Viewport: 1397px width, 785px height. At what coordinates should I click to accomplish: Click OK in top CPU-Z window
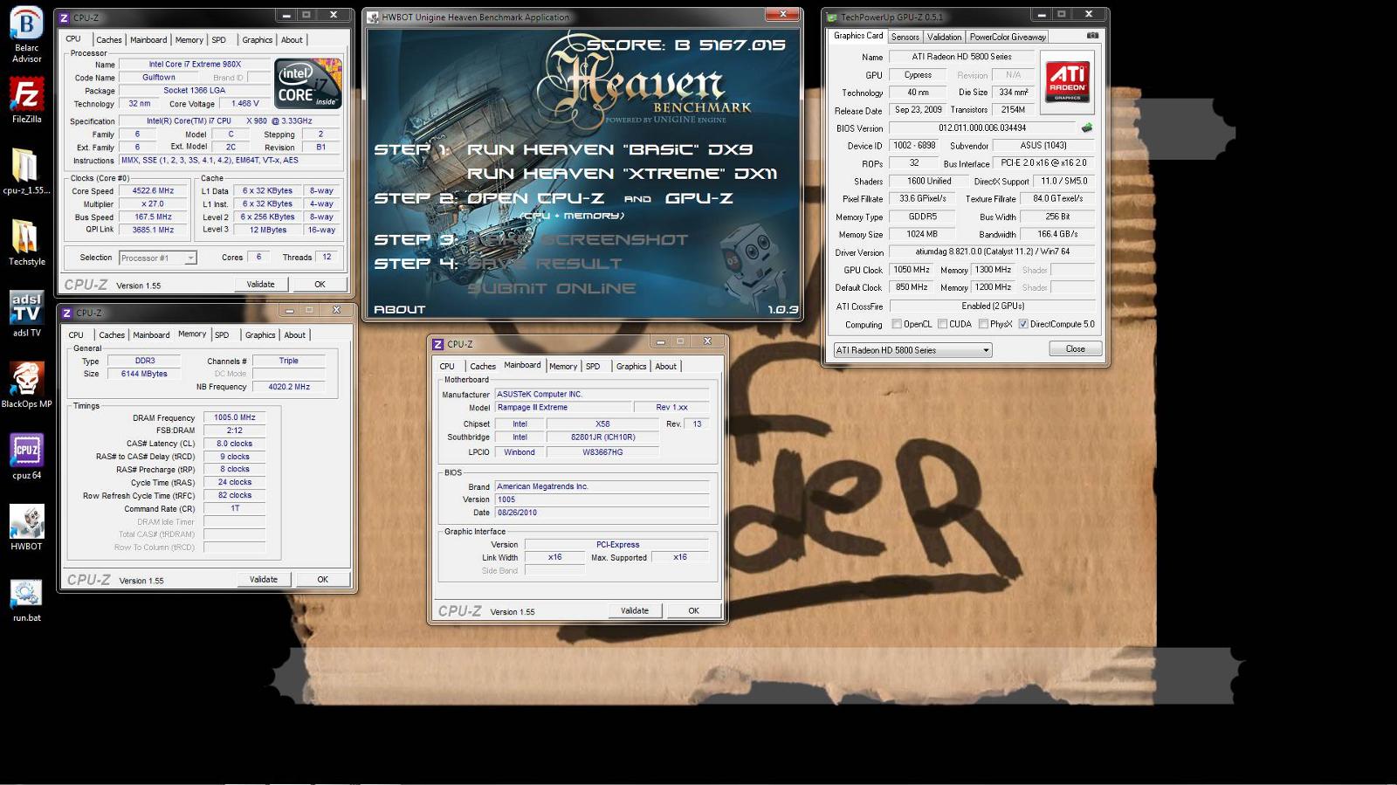(320, 285)
